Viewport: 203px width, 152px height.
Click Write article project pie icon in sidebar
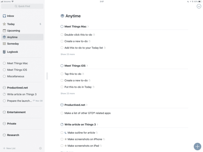pyautogui.click(x=4, y=94)
